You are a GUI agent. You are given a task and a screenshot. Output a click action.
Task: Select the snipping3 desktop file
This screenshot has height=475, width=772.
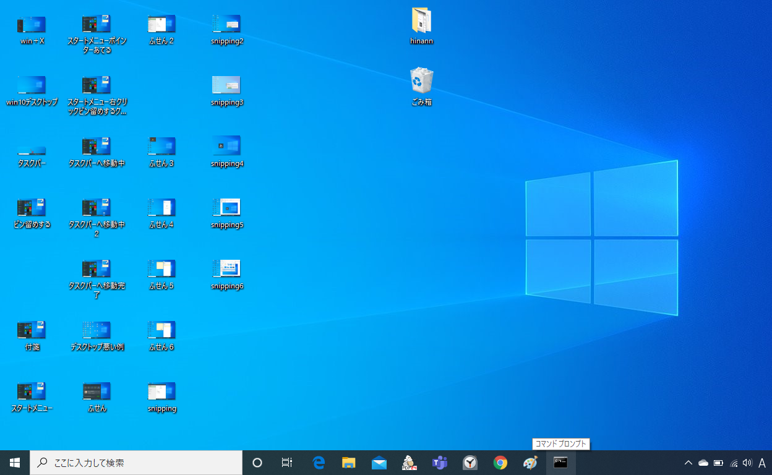(x=227, y=92)
